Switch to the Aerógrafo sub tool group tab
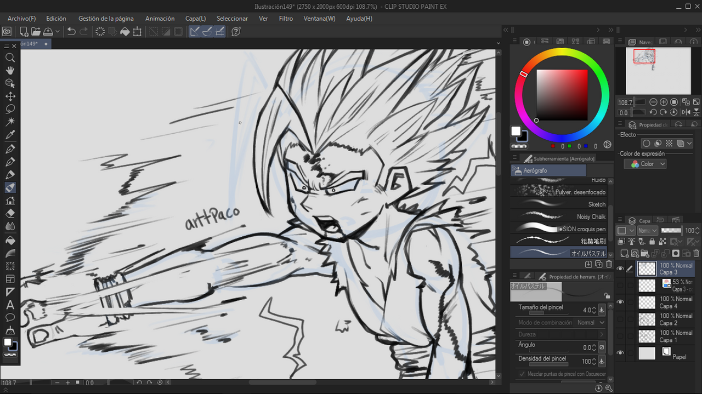 click(x=548, y=170)
